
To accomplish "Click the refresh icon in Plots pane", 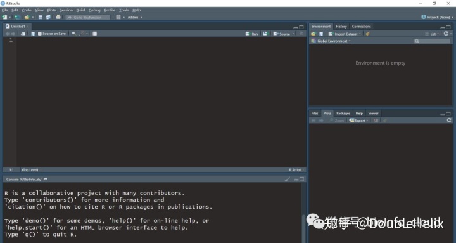I will pos(449,120).
